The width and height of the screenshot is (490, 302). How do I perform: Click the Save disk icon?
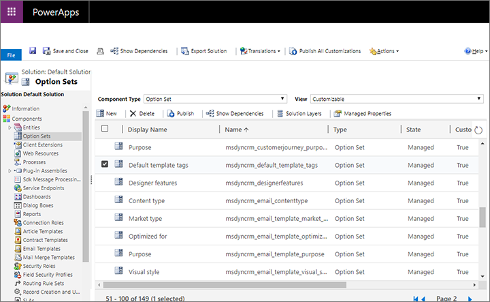(33, 50)
